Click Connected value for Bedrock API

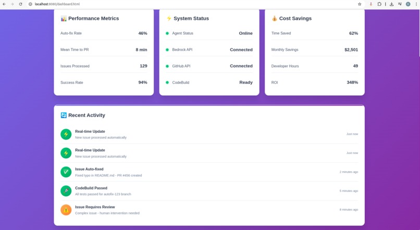click(x=241, y=50)
